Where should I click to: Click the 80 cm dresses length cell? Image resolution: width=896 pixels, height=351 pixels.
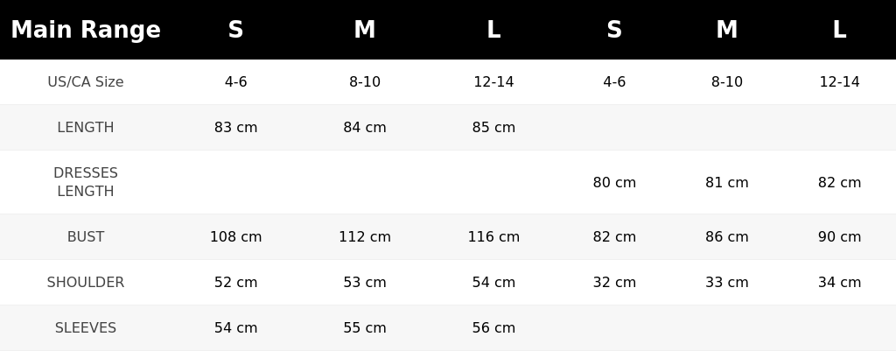click(x=614, y=182)
